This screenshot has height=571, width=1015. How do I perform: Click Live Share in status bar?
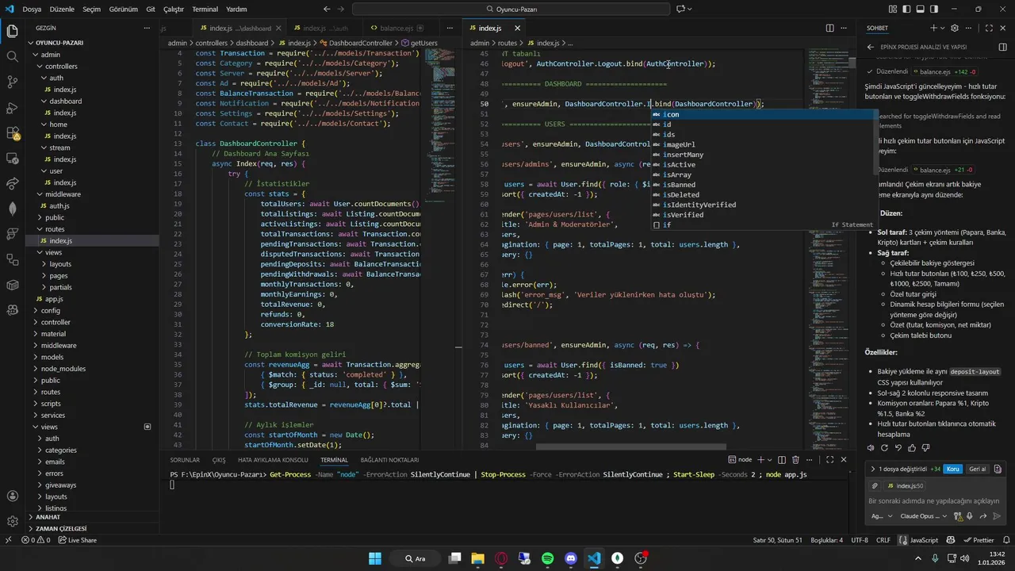tap(78, 540)
